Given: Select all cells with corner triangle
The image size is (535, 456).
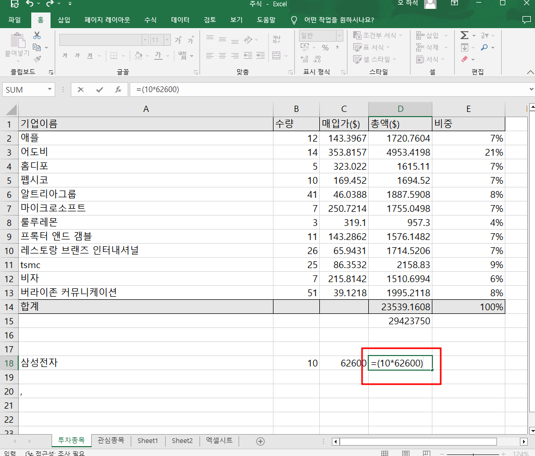Looking at the screenshot, I should (11, 109).
